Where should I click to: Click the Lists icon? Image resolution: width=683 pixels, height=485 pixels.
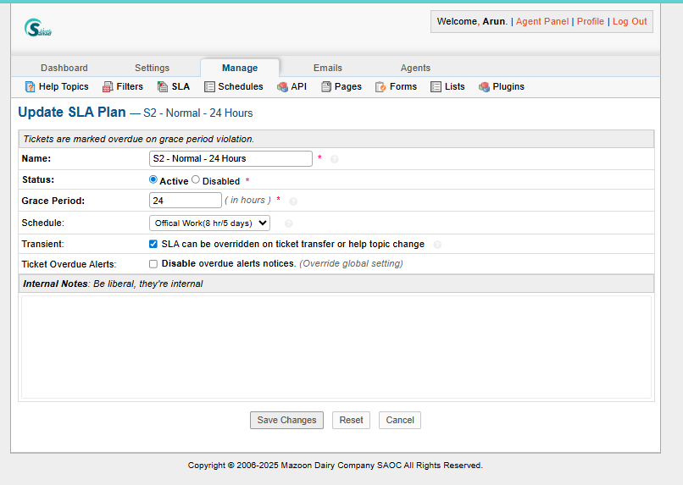(x=436, y=87)
